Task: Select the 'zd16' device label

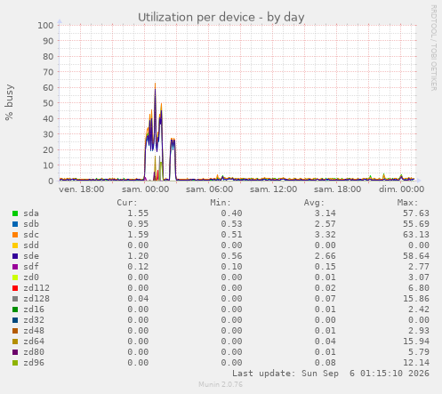Action: [34, 310]
